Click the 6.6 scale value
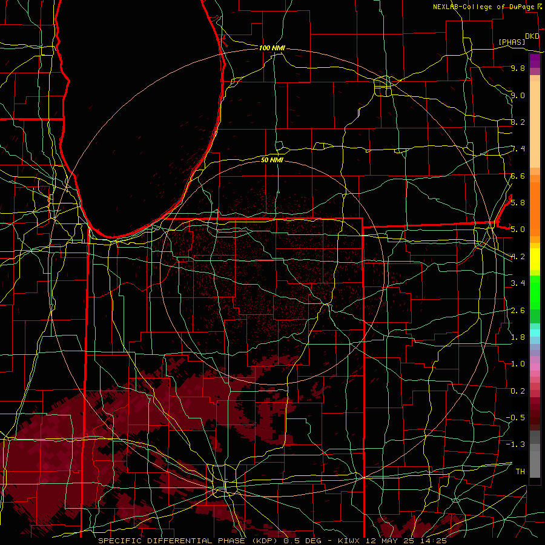This screenshot has height=545, width=545. 518,176
